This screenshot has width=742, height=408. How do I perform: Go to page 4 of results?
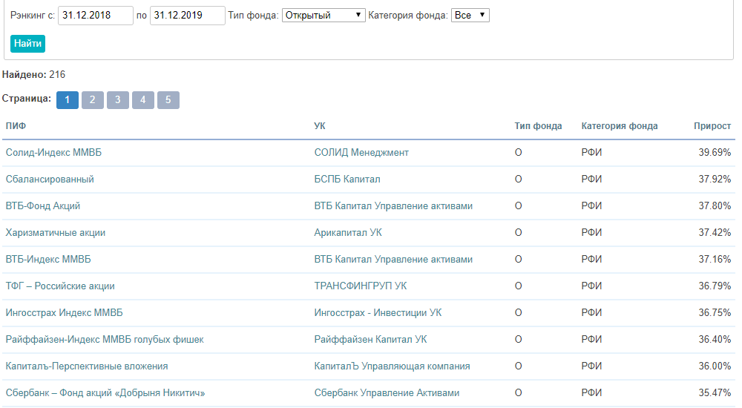click(143, 100)
